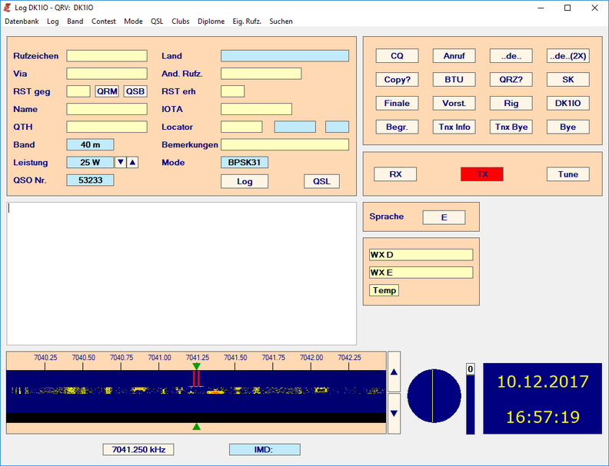The width and height of the screenshot is (609, 466).
Task: Click the green marker above the waterfall
Action: coord(196,367)
